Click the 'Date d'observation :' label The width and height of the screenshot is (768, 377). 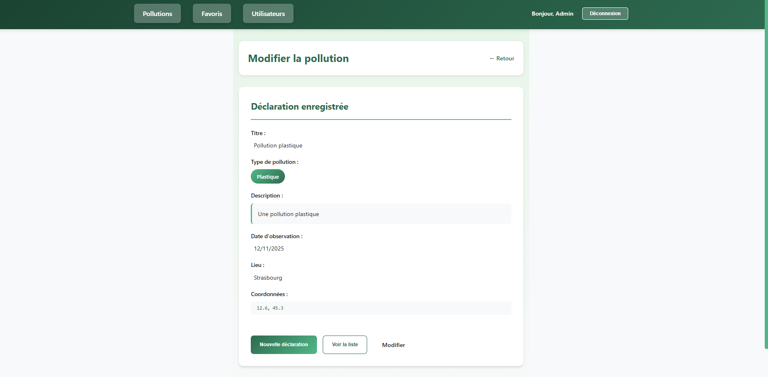[x=277, y=236]
